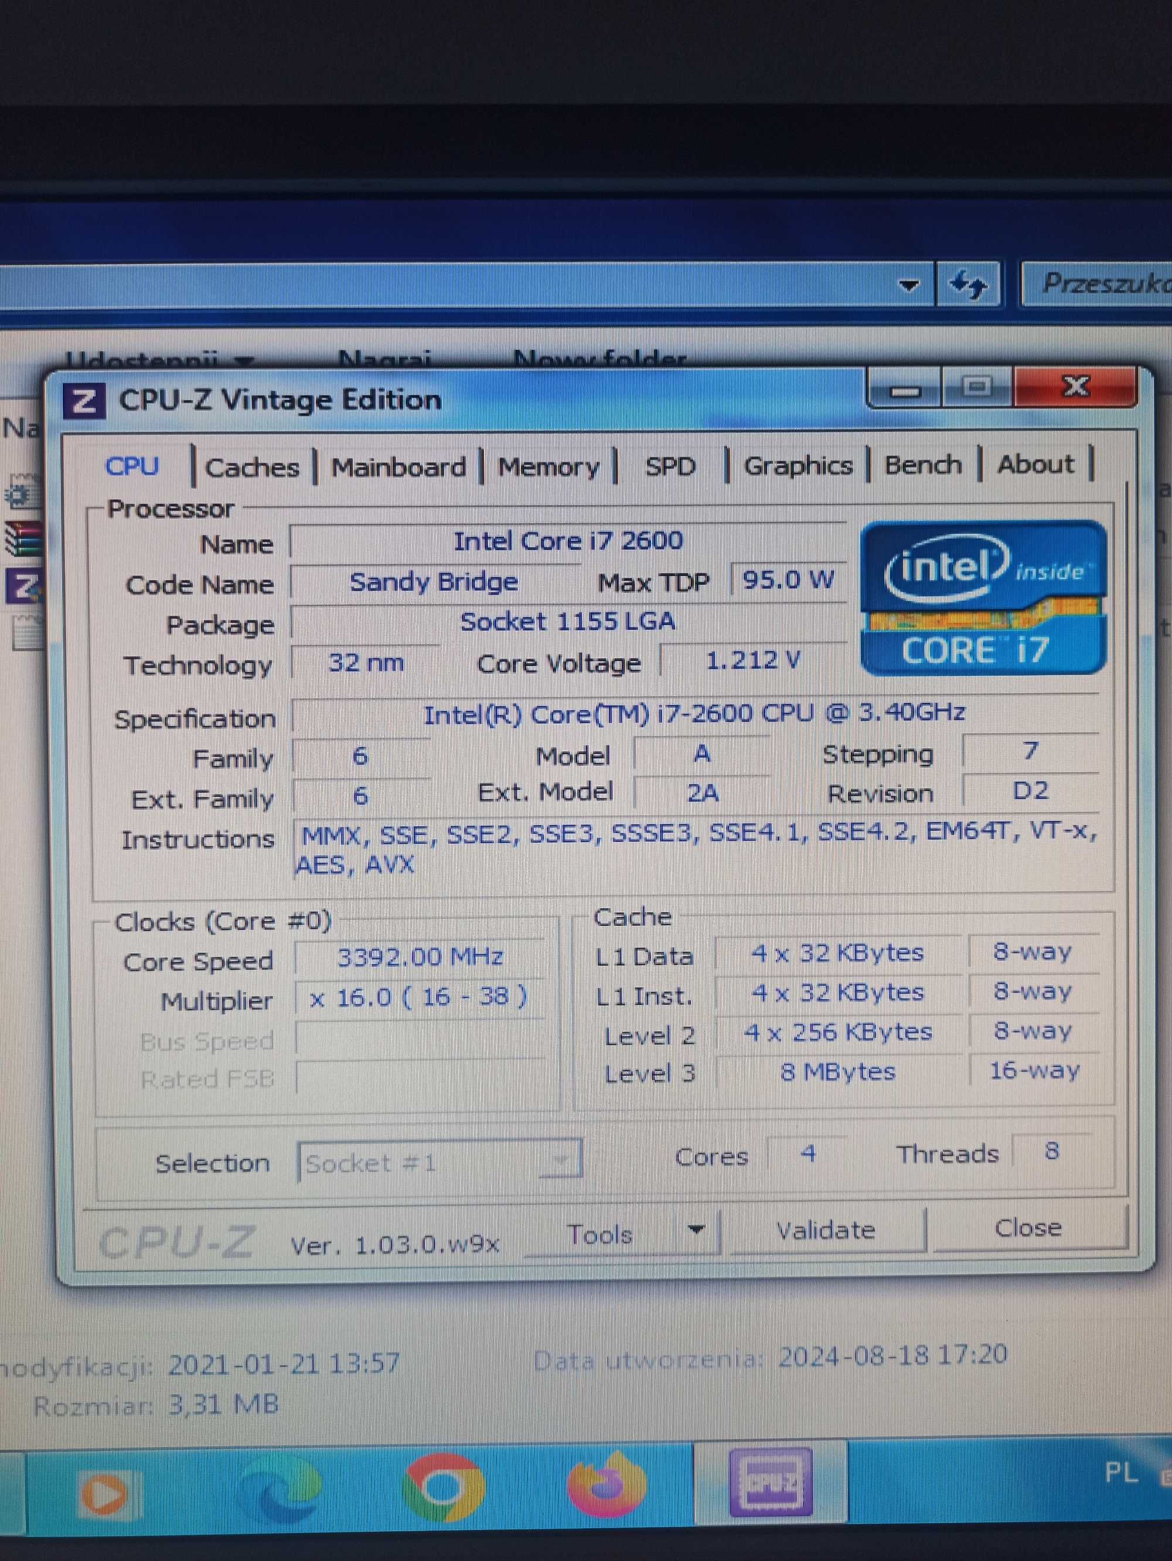Select the archive file icon in Explorer list
This screenshot has height=1561, width=1172.
tap(23, 538)
